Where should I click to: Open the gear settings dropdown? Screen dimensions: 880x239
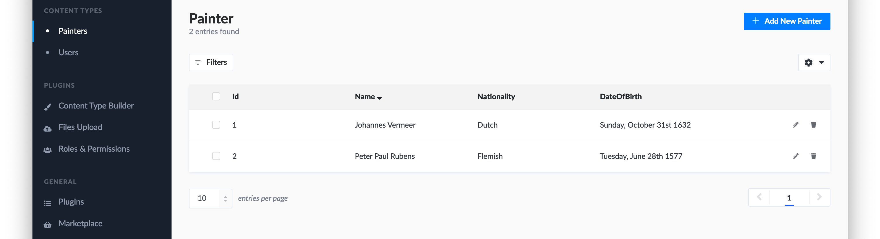pyautogui.click(x=814, y=62)
